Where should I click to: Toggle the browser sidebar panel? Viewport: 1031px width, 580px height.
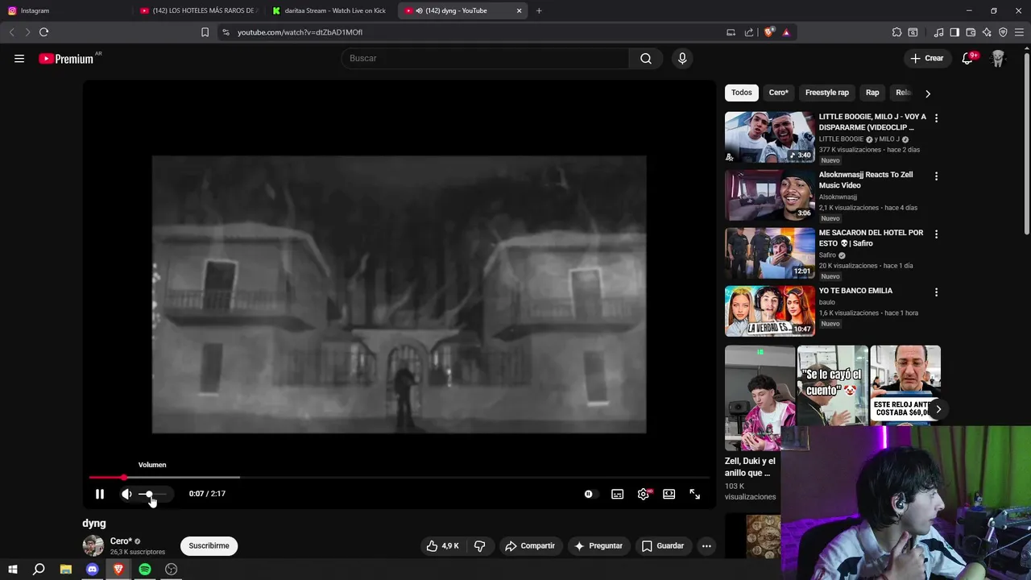[954, 32]
